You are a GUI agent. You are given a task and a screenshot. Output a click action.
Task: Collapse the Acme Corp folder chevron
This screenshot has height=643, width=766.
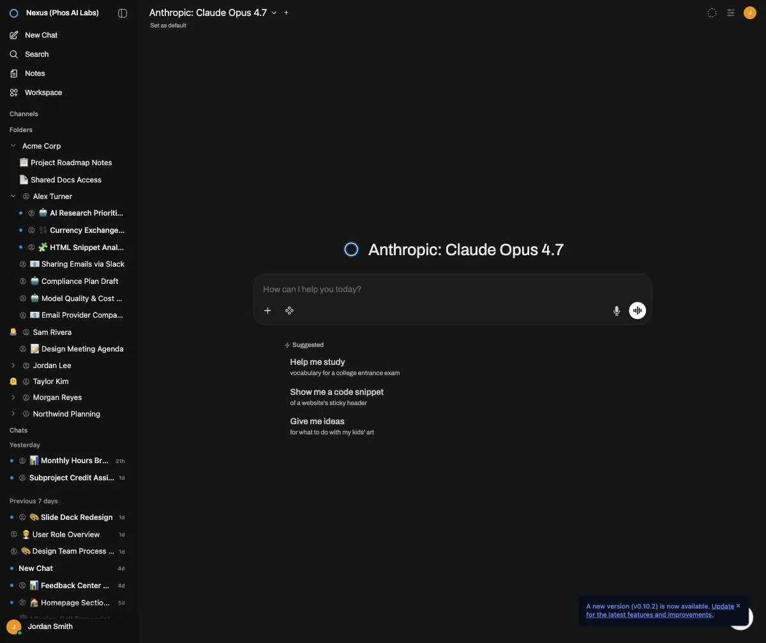coord(13,146)
